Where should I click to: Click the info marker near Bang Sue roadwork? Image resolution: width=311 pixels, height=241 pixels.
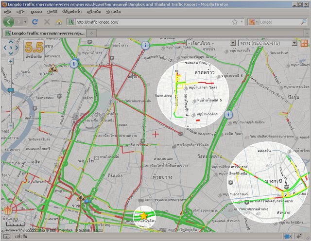[x=74, y=64]
